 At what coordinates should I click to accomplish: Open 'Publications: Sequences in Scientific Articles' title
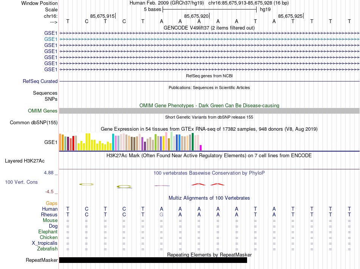pyautogui.click(x=209, y=88)
